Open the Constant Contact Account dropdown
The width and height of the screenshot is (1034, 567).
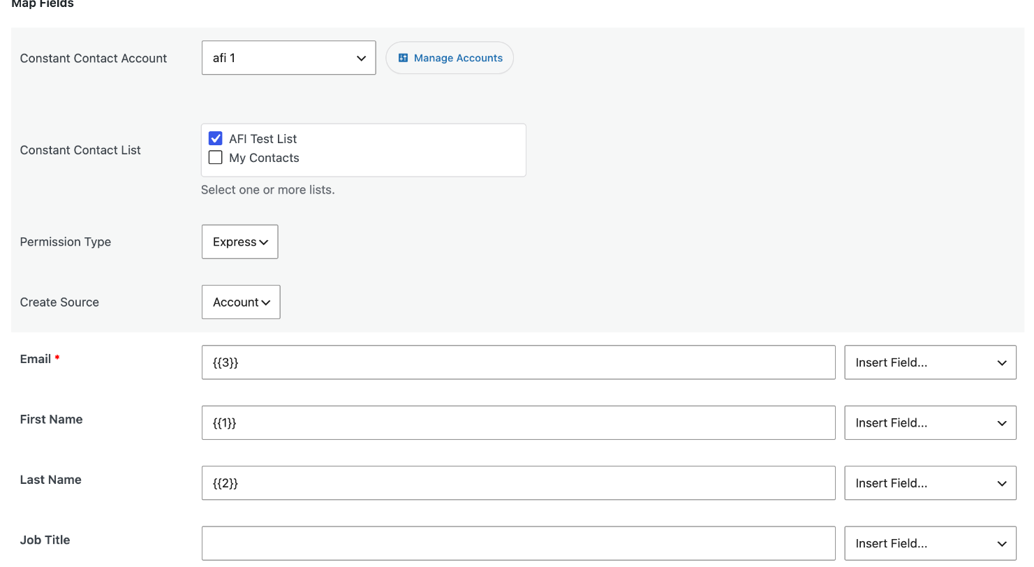coord(289,58)
